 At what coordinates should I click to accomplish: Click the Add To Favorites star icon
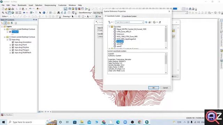[160, 22]
